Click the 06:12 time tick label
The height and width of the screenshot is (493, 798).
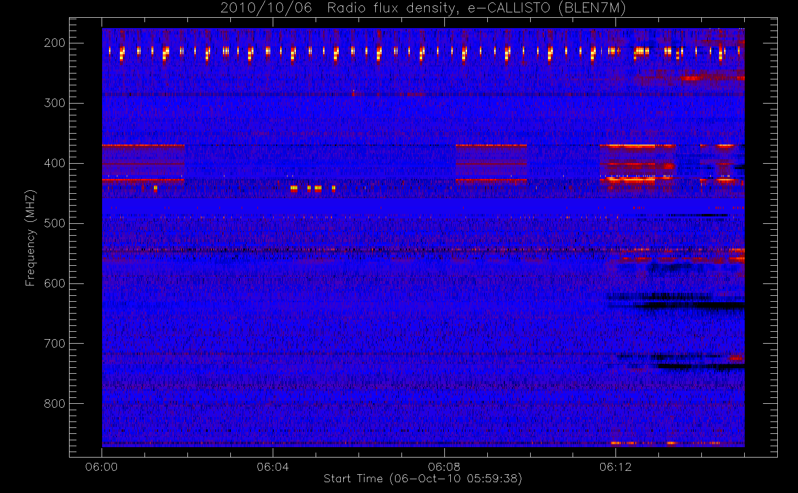pos(616,467)
